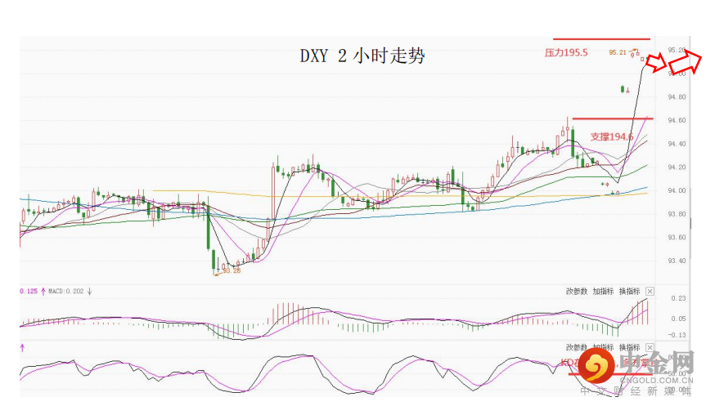This screenshot has width=706, height=406.
Task: Click the -0.13 MACD axis value
Action: pyautogui.click(x=677, y=335)
